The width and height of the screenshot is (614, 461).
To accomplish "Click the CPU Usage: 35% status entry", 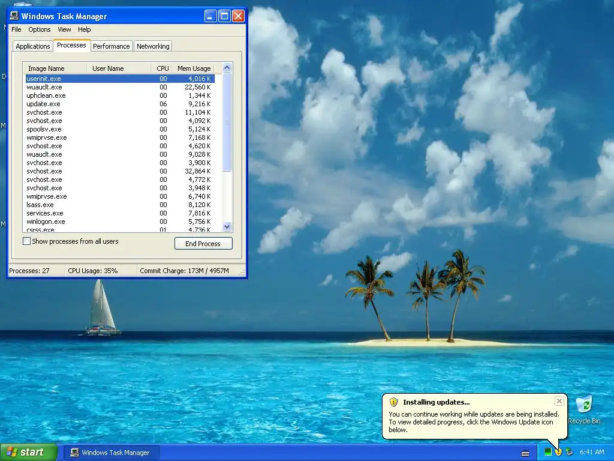I will tap(101, 271).
